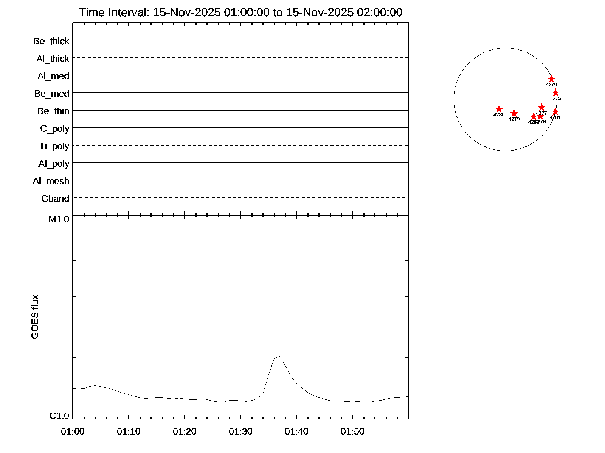Viewport: 605px width, 453px height.
Task: Click the red star for region 4274
Action: pos(551,79)
